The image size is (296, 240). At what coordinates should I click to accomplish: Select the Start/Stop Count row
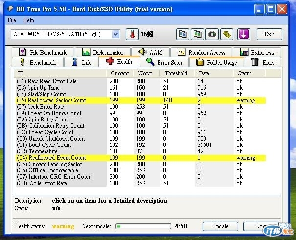point(140,94)
